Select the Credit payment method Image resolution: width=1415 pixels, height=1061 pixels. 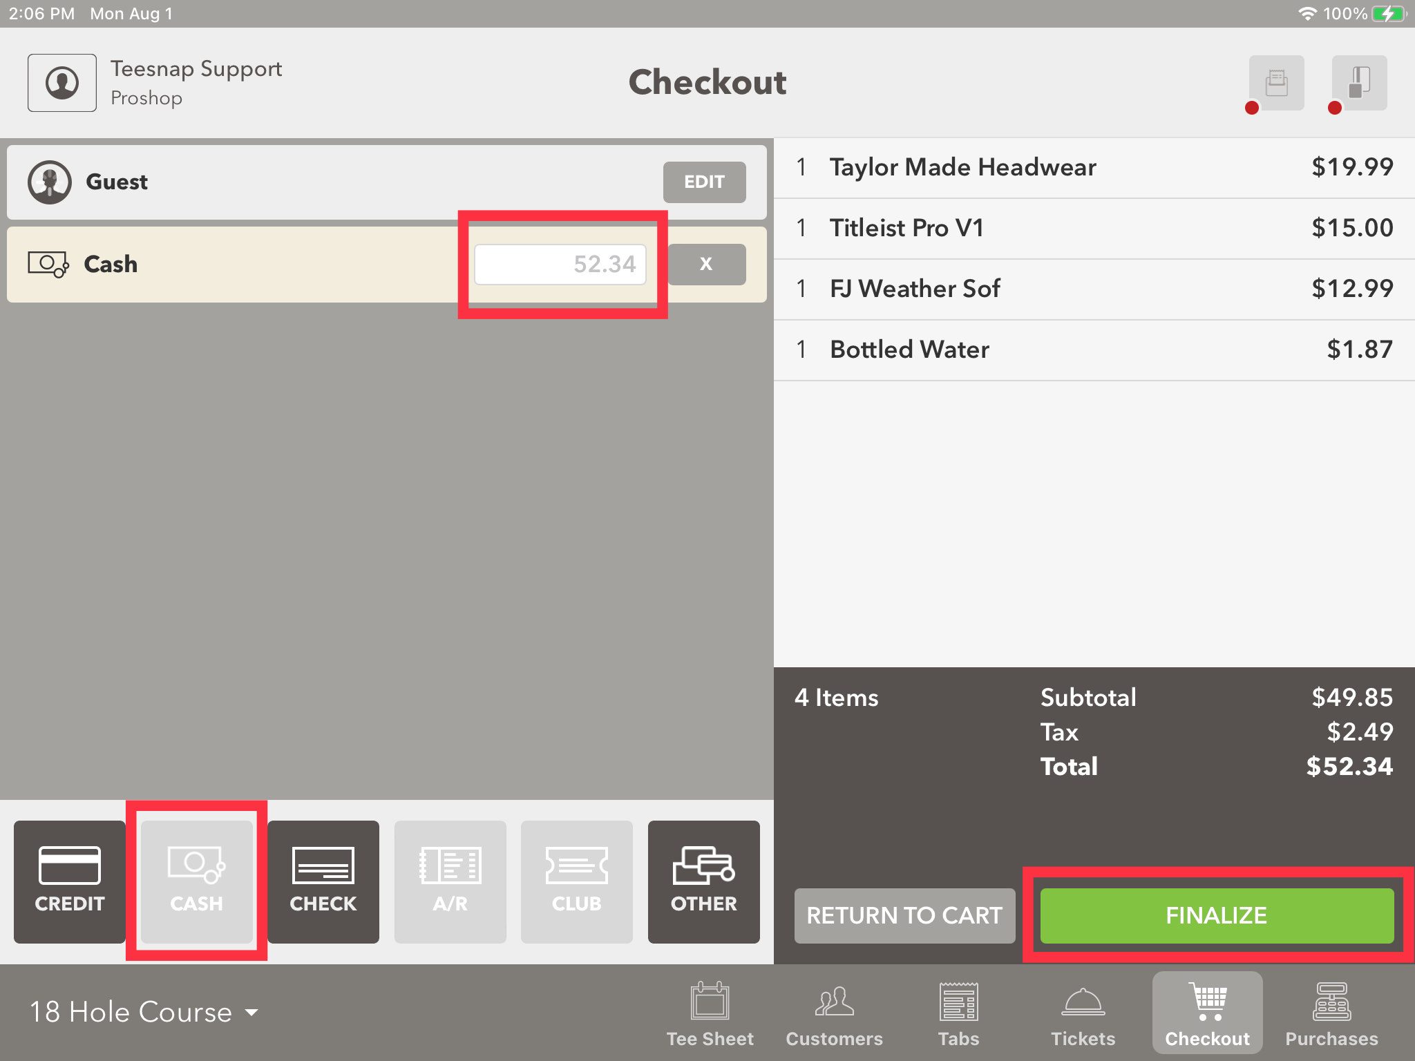pyautogui.click(x=70, y=881)
